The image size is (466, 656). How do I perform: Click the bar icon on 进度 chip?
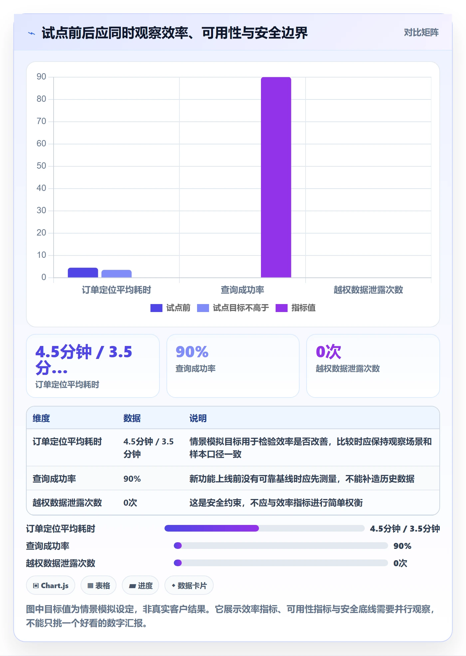tap(132, 586)
